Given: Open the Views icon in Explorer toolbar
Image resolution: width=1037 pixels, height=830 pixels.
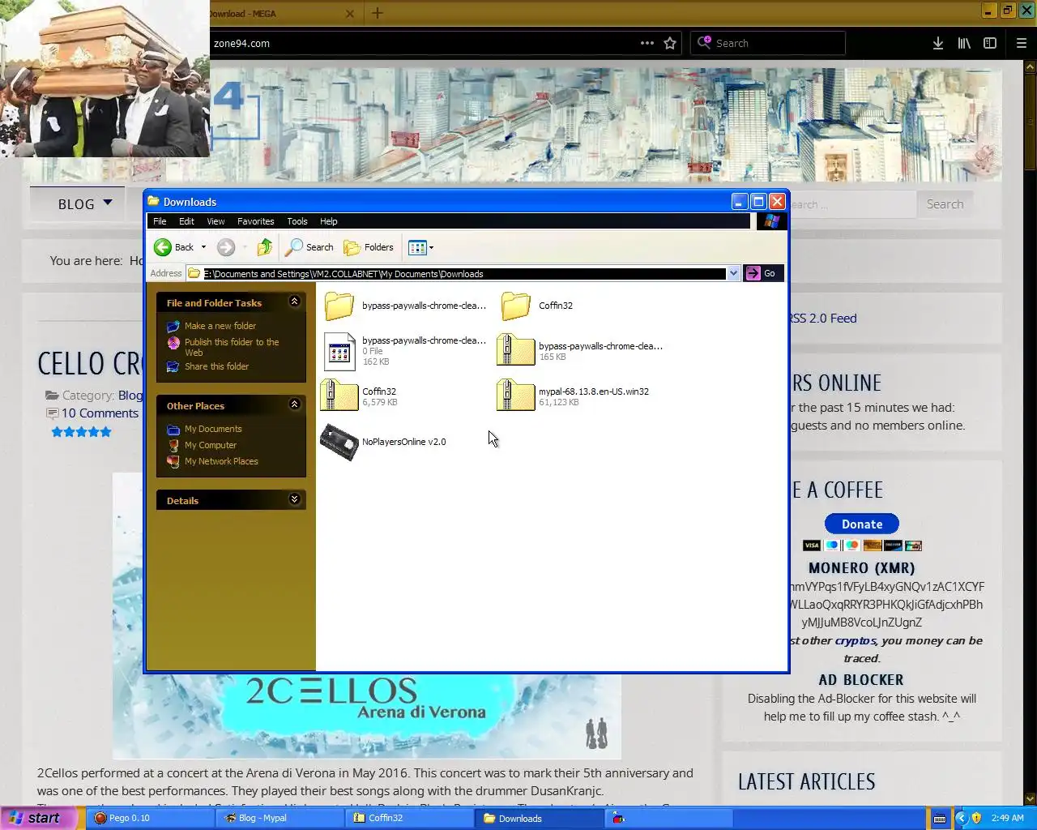Looking at the screenshot, I should pos(417,247).
